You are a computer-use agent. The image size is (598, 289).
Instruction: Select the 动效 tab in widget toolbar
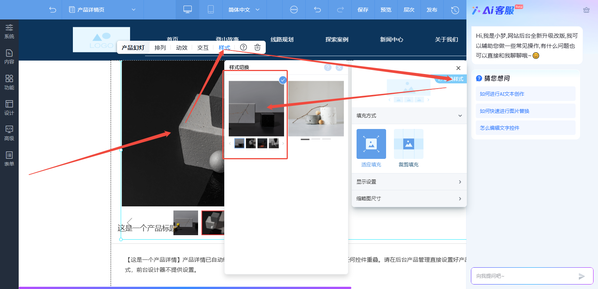coord(182,47)
